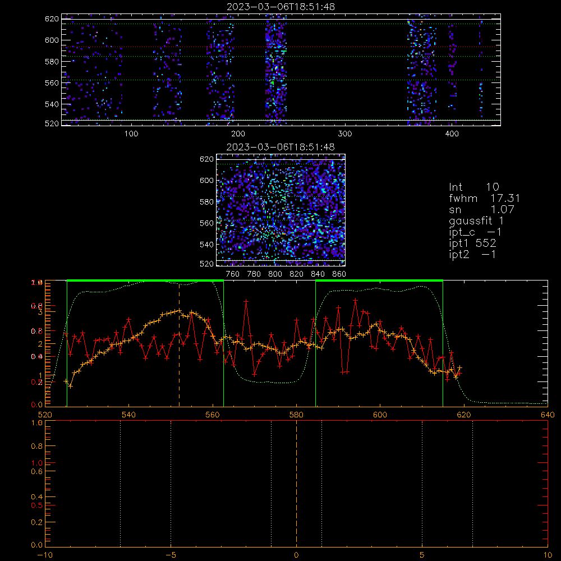Click the x-axis label 300 on the top plot
This screenshot has height=561, width=561.
(x=345, y=134)
